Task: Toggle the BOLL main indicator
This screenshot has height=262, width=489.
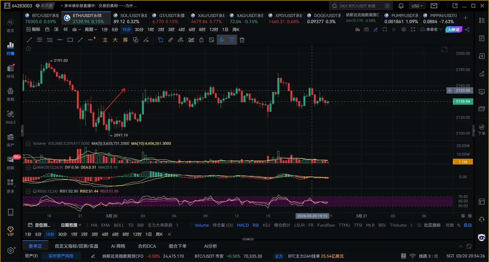Action: pos(119,225)
